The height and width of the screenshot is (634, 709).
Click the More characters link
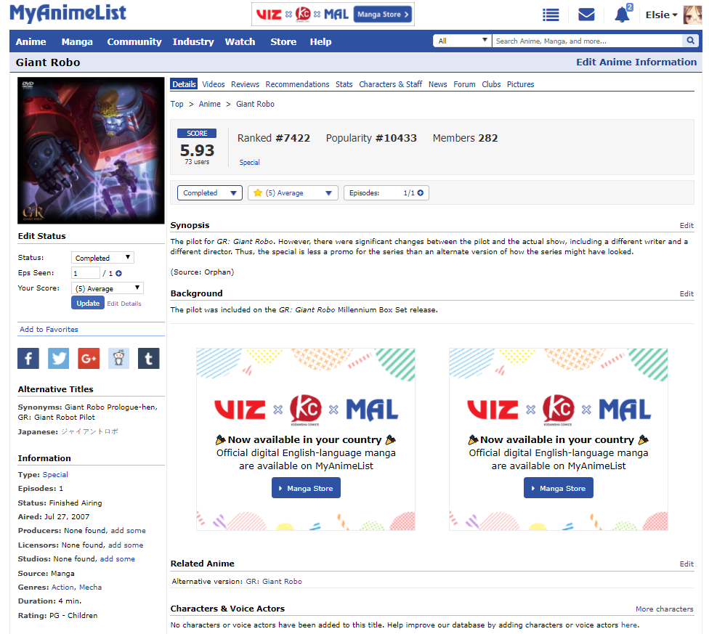coord(664,609)
